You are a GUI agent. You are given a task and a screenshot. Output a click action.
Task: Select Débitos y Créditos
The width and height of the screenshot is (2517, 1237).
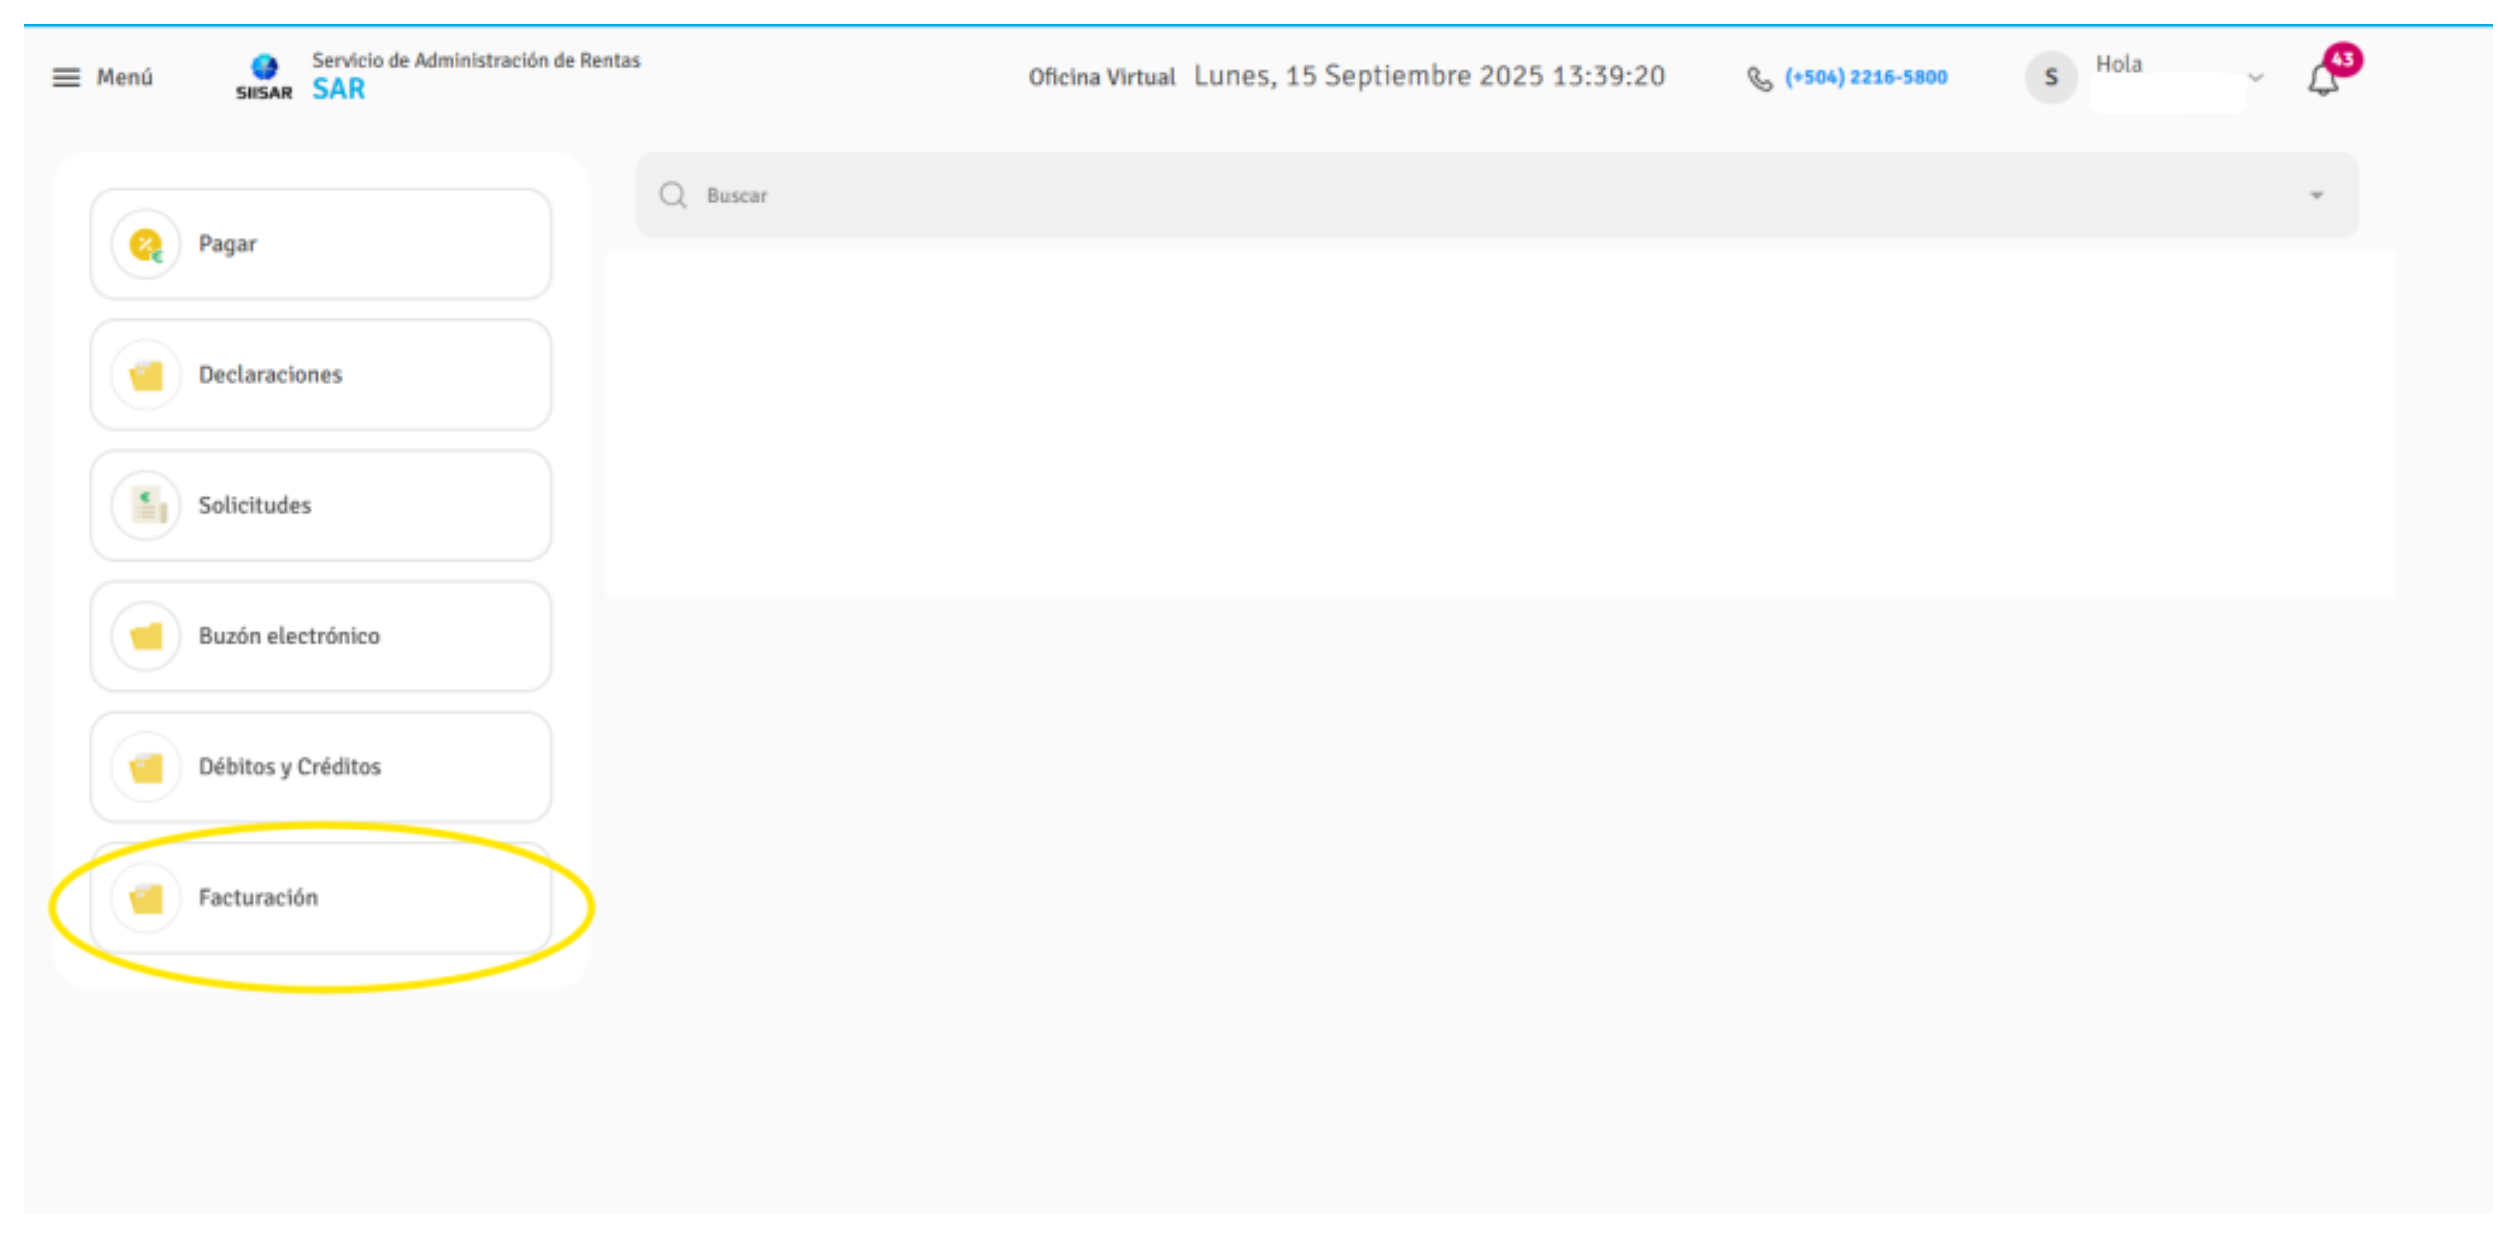[321, 767]
